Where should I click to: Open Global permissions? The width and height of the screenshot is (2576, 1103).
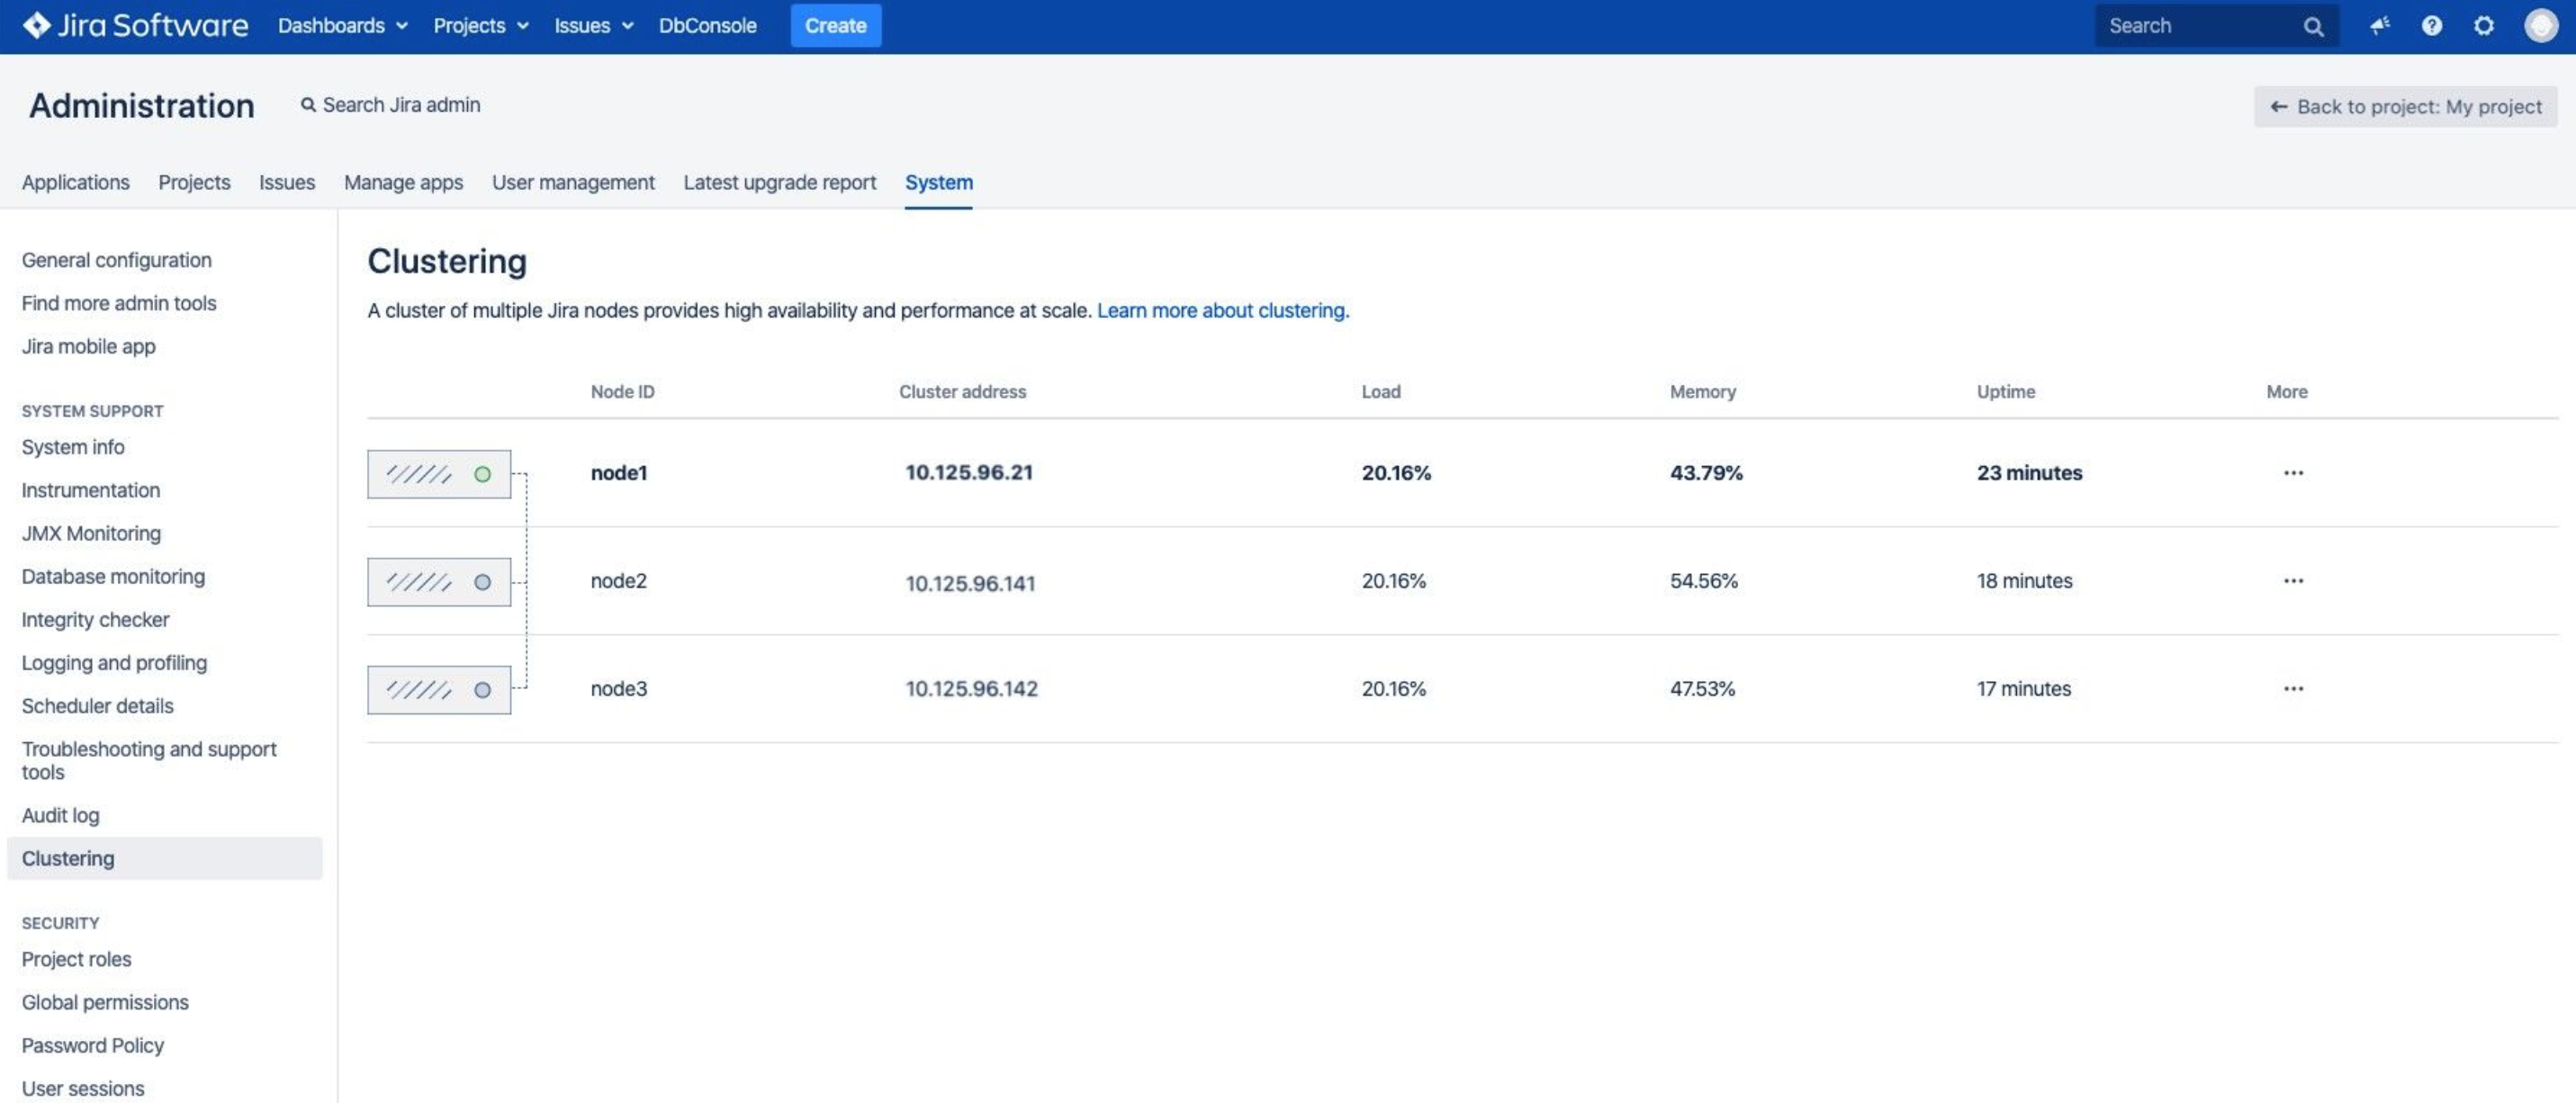[x=105, y=1002]
